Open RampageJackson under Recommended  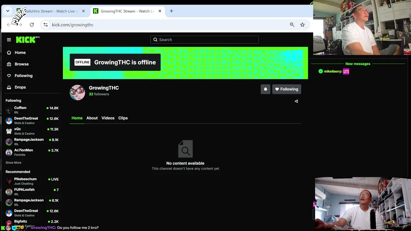[32, 202]
